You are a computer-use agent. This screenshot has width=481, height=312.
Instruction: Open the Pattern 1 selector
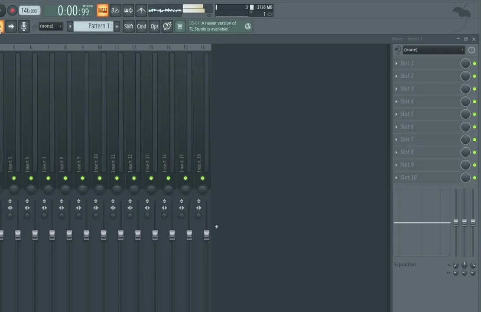click(x=94, y=26)
